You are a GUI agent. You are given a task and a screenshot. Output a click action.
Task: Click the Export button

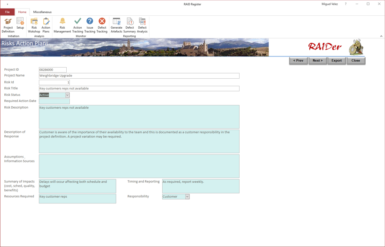coord(337,60)
